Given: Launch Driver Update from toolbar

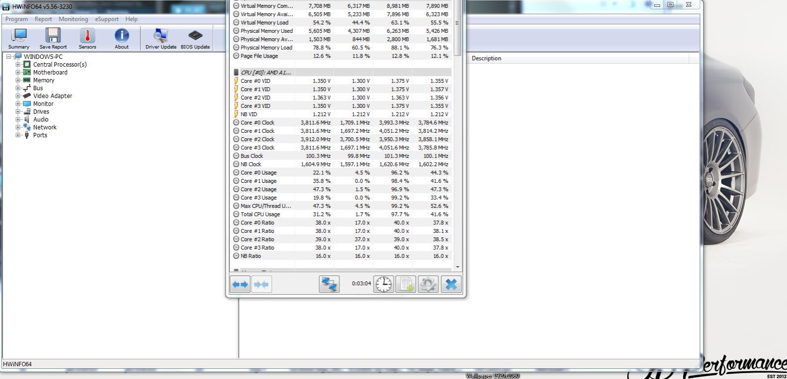Looking at the screenshot, I should pos(161,38).
